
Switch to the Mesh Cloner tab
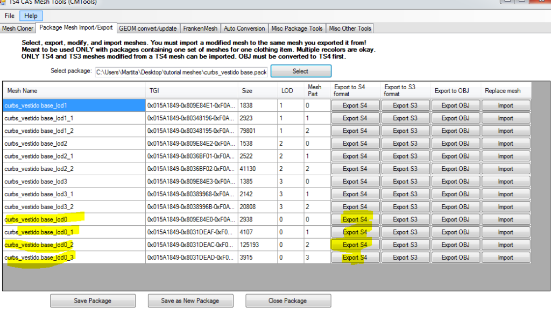pos(18,28)
